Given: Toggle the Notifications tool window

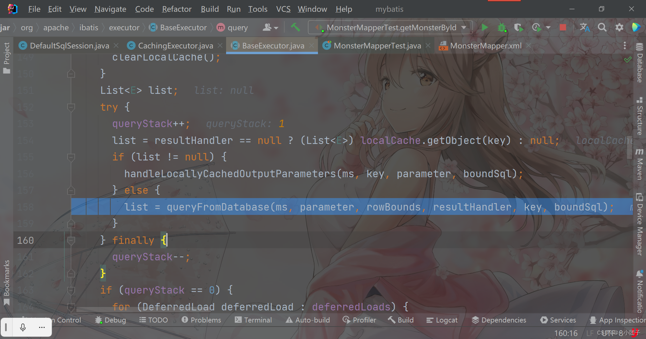Looking at the screenshot, I should (639, 291).
